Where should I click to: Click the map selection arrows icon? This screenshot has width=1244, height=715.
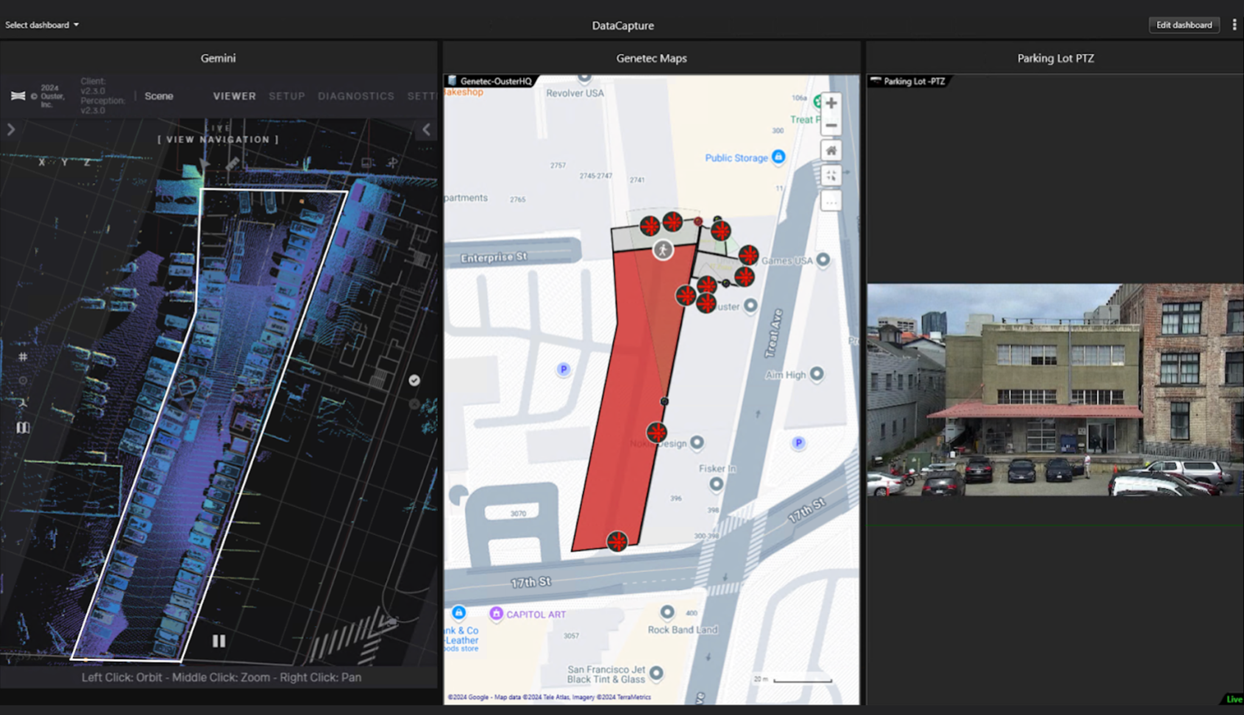(x=831, y=176)
